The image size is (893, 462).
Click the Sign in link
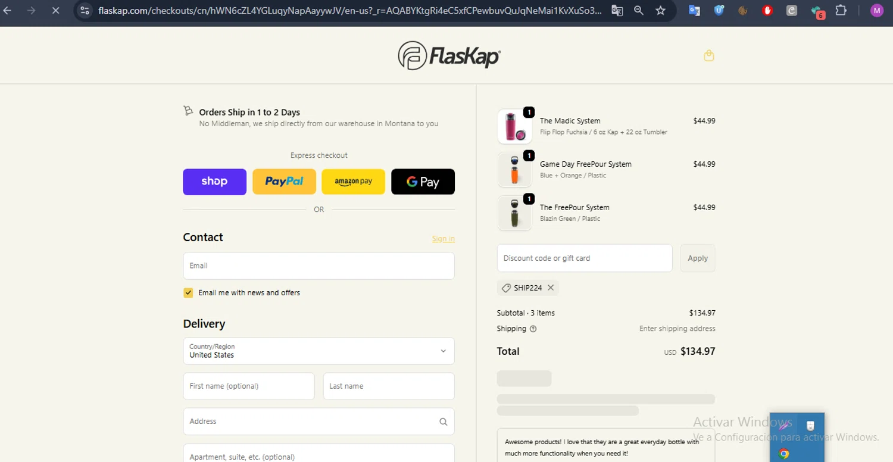tap(443, 239)
